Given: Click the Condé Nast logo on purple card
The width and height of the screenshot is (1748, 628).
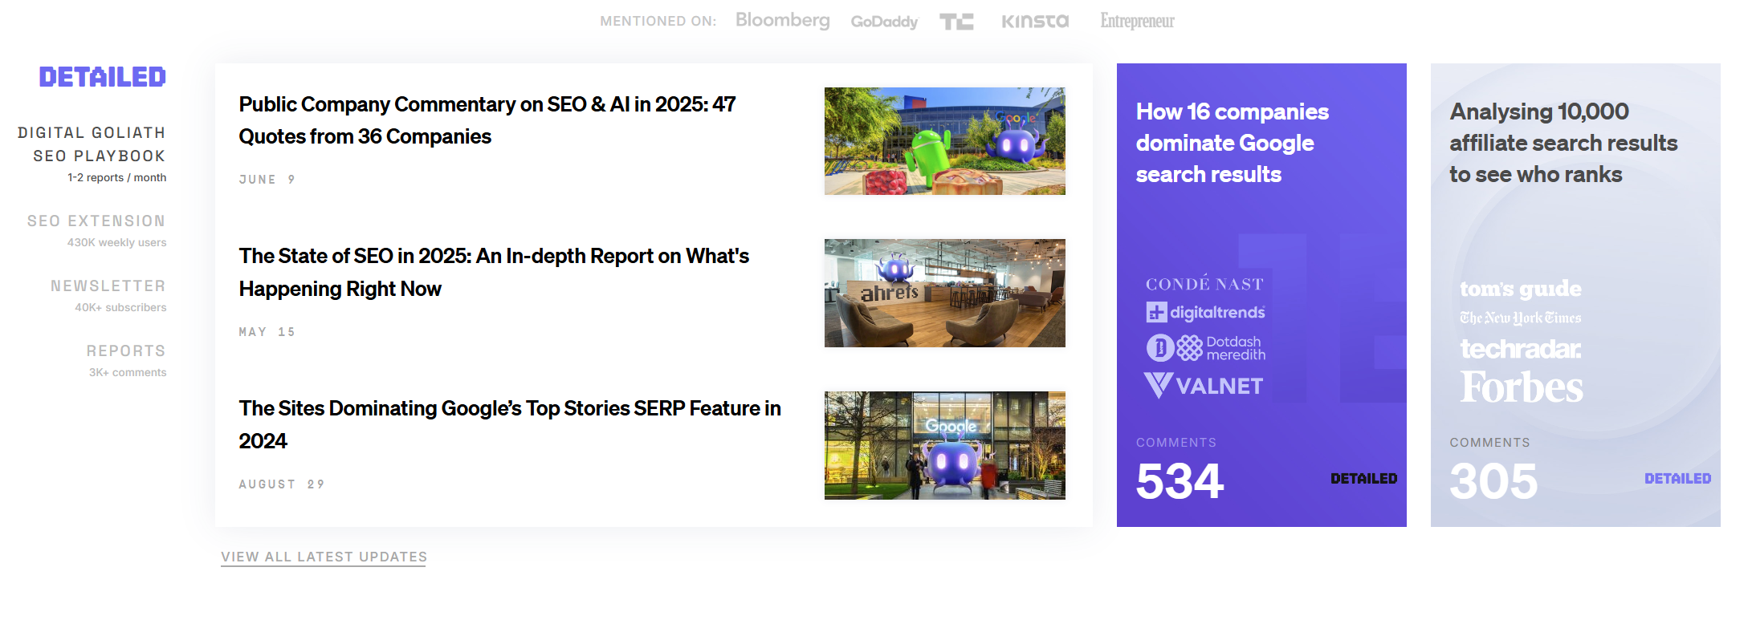Looking at the screenshot, I should tap(1204, 283).
